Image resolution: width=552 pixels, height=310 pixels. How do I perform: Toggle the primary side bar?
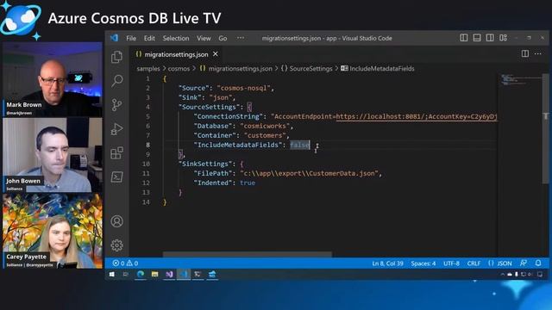464,38
